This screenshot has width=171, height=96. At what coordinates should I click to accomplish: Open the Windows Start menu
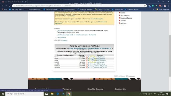pyautogui.click(x=3, y=94)
